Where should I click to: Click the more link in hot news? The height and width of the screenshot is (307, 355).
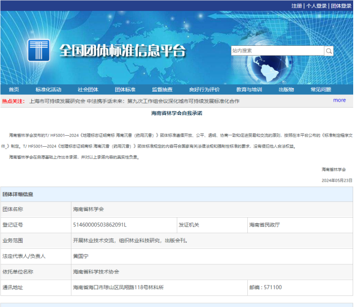[x=339, y=100]
